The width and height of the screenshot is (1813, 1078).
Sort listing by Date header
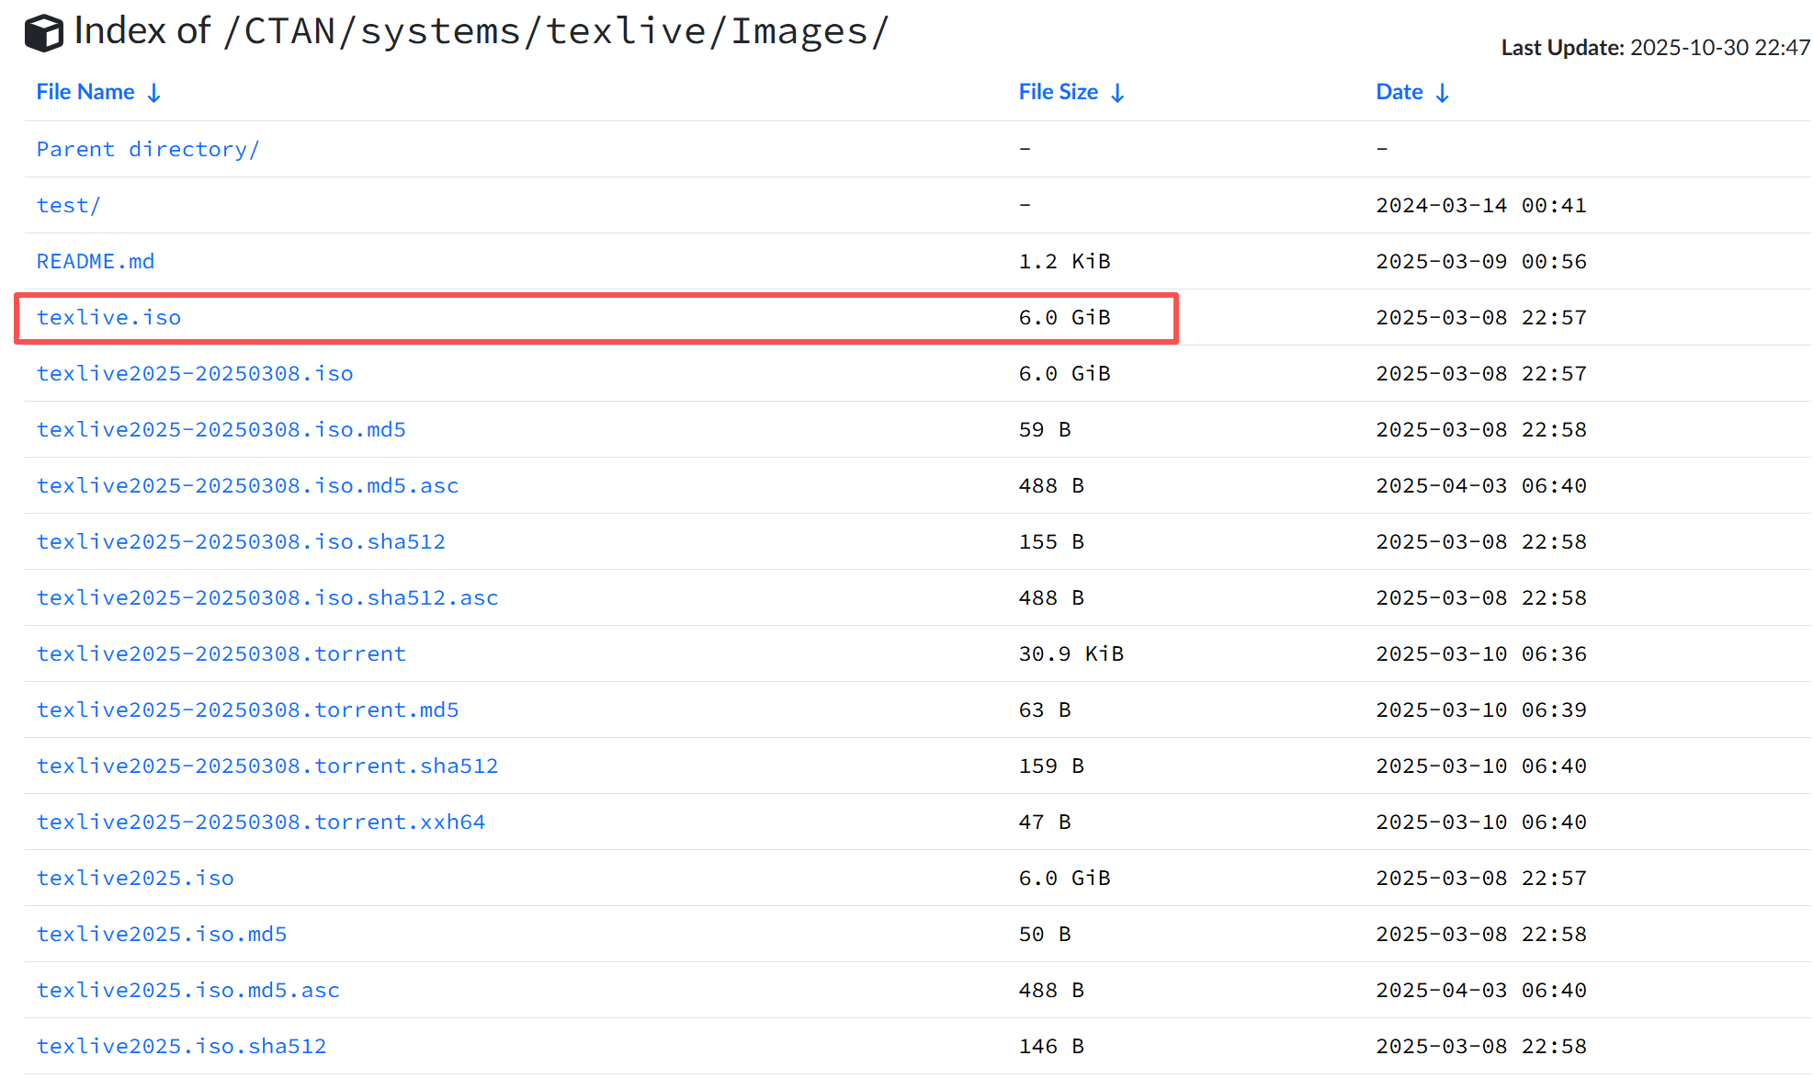[x=1399, y=92]
